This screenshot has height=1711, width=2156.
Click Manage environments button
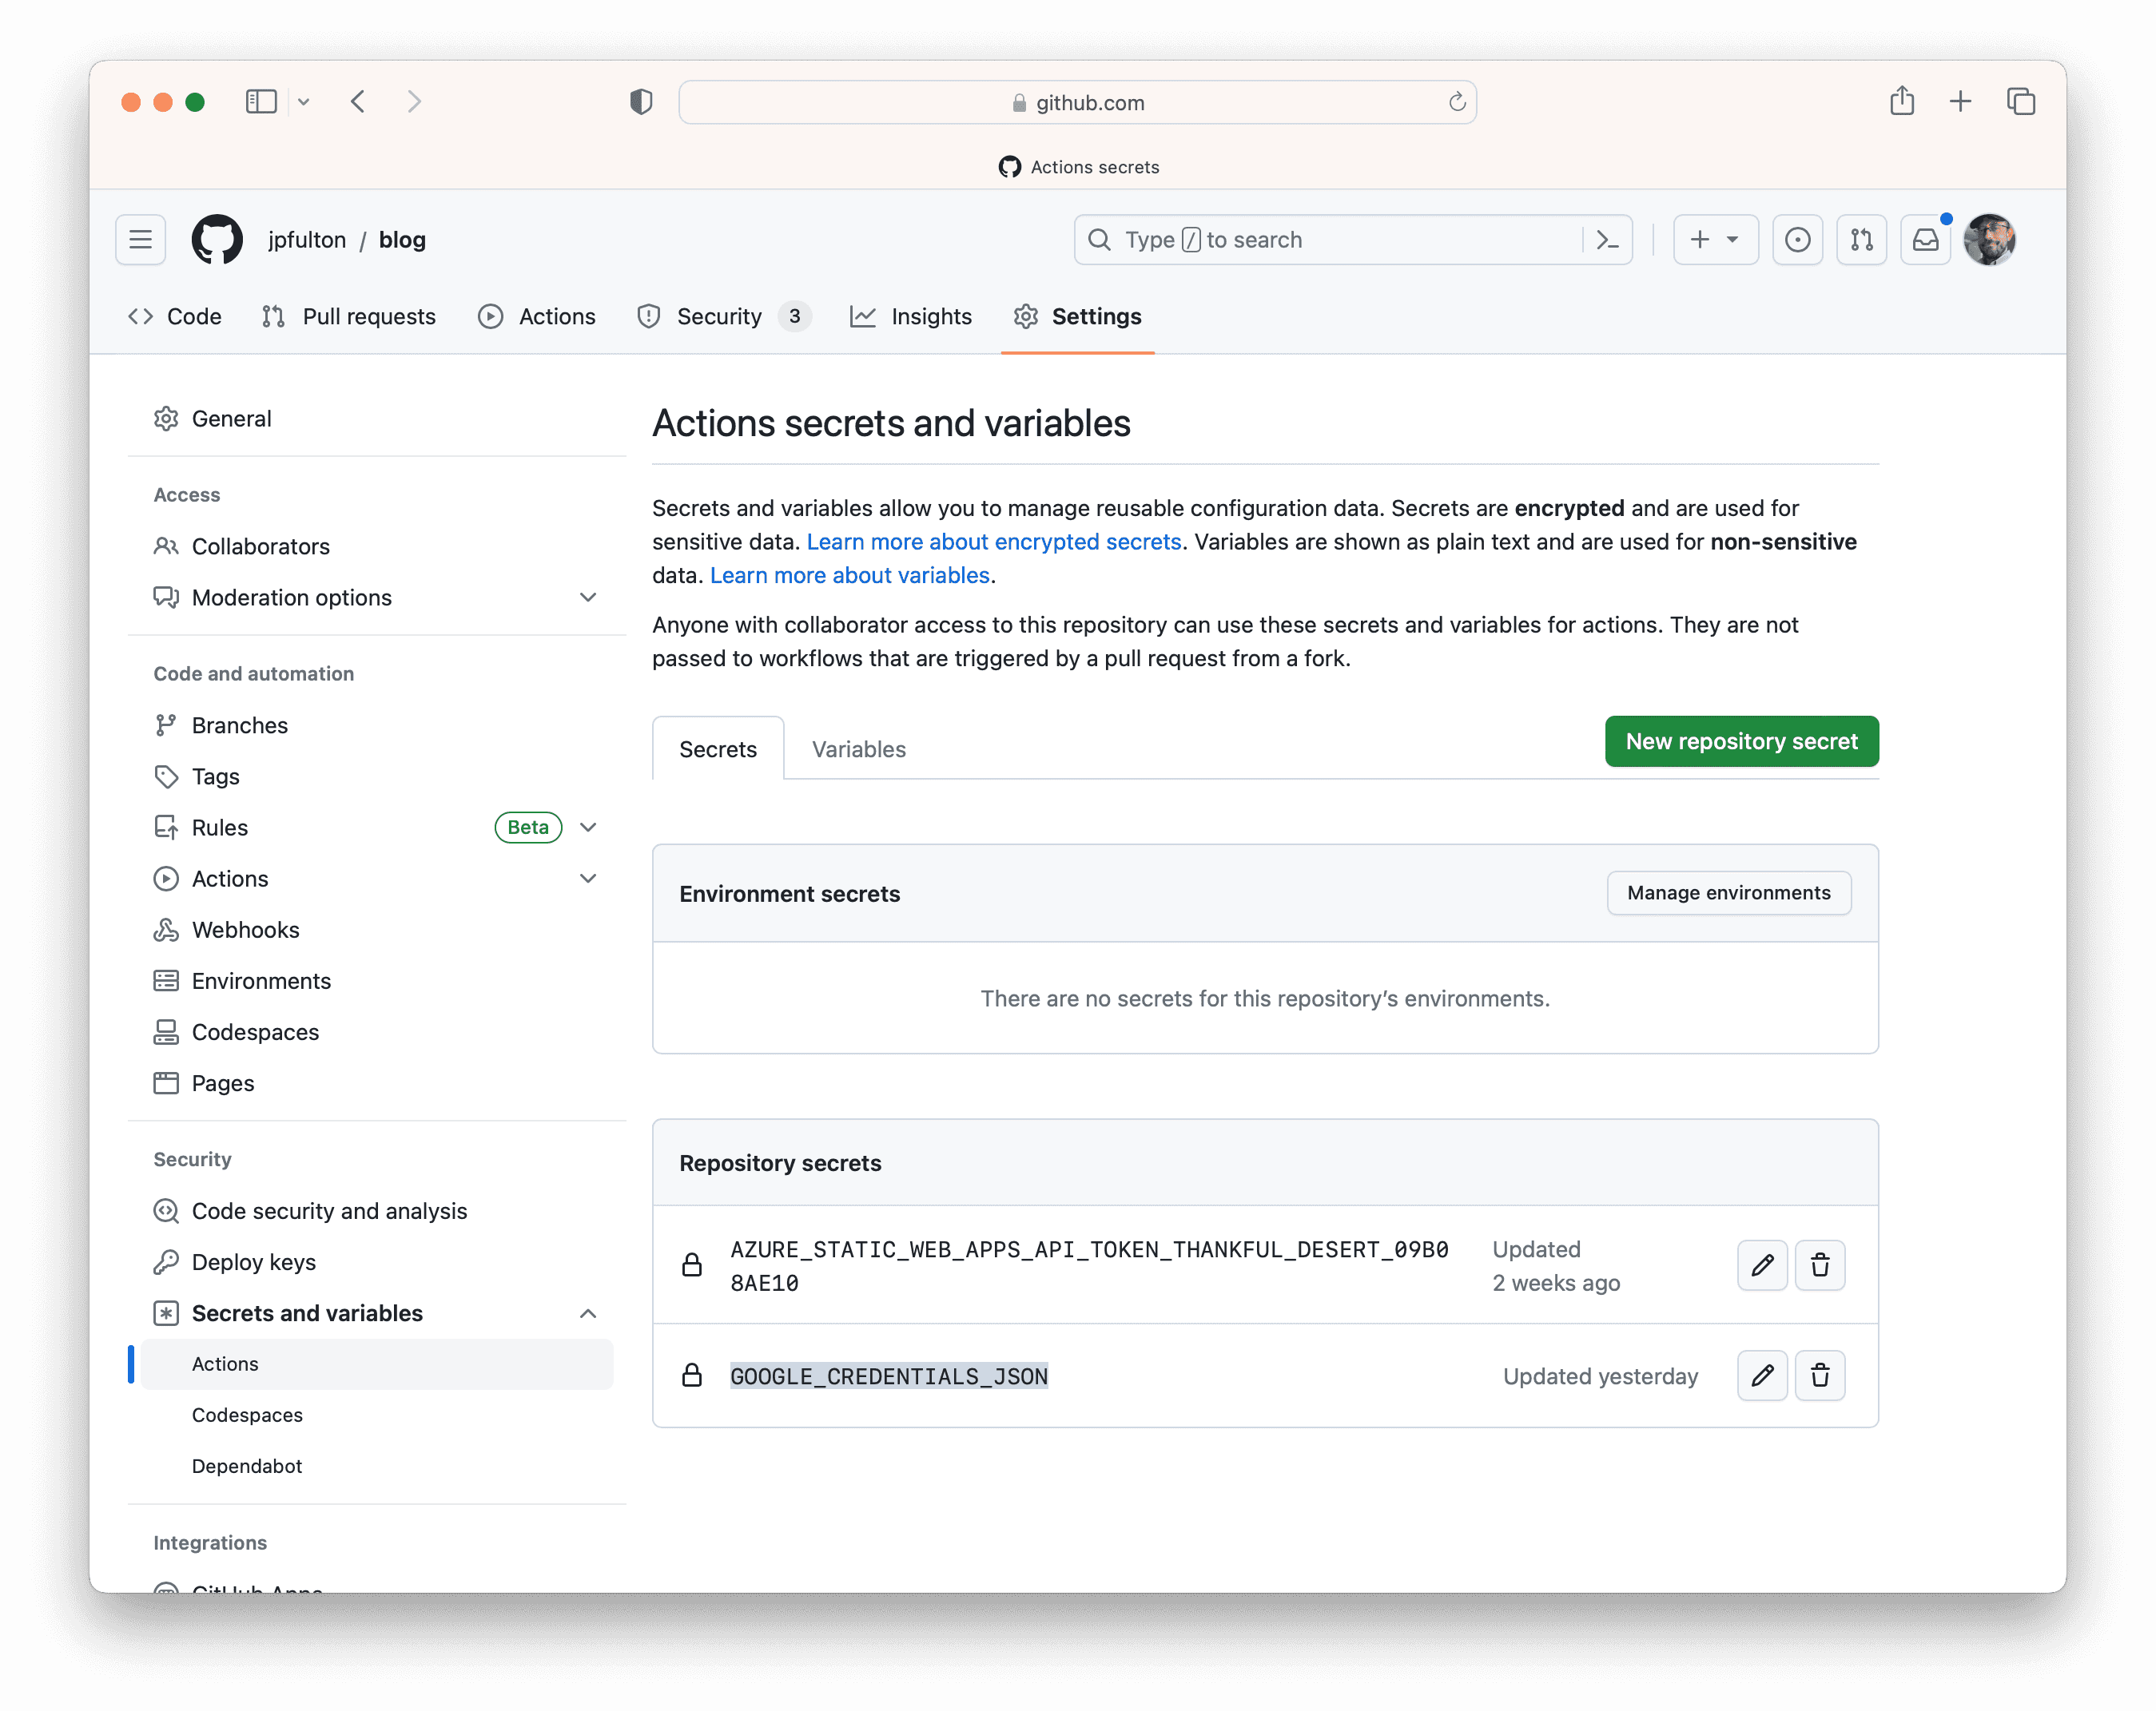[x=1729, y=892]
